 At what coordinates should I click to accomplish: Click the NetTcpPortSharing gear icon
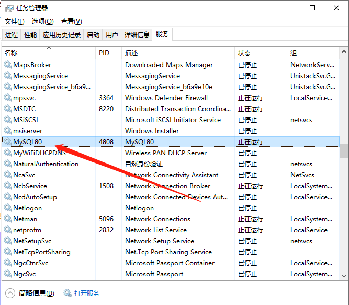coord(8,252)
